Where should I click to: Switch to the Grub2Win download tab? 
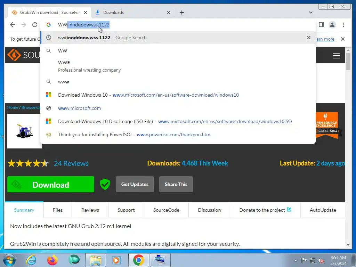click(x=49, y=13)
